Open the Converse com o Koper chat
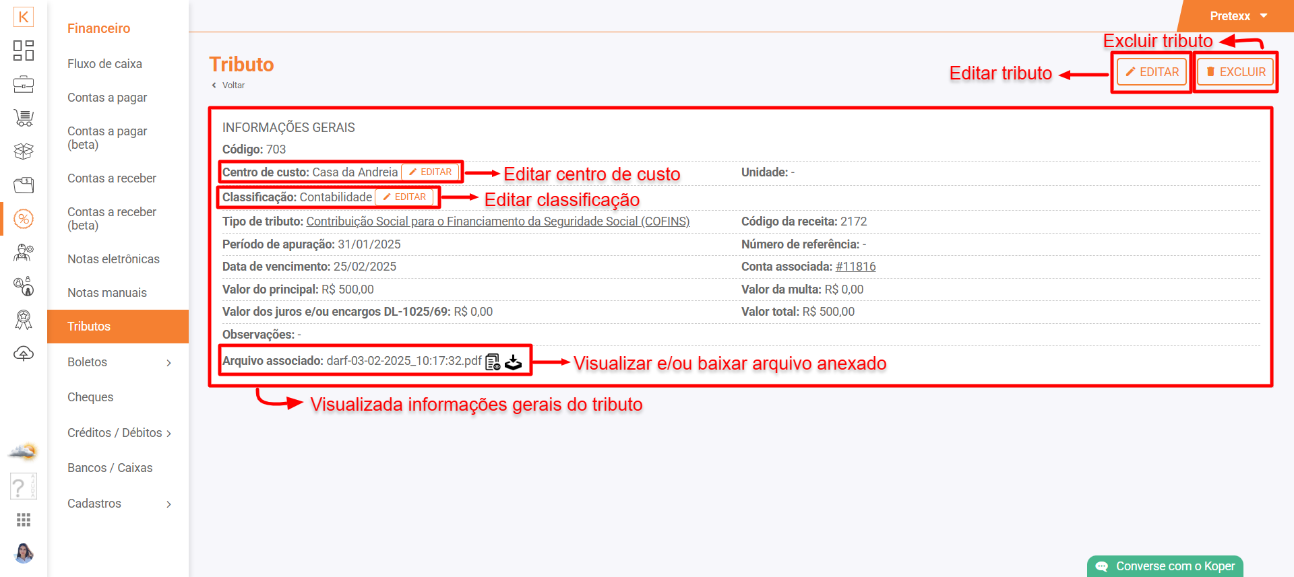This screenshot has width=1294, height=577. [x=1165, y=566]
